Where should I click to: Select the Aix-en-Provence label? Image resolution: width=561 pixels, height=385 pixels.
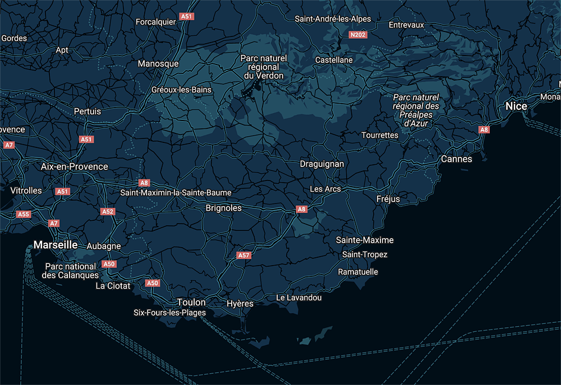[x=74, y=166]
